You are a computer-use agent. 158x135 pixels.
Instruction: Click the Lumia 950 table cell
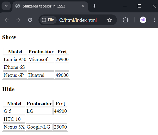pos(15,59)
